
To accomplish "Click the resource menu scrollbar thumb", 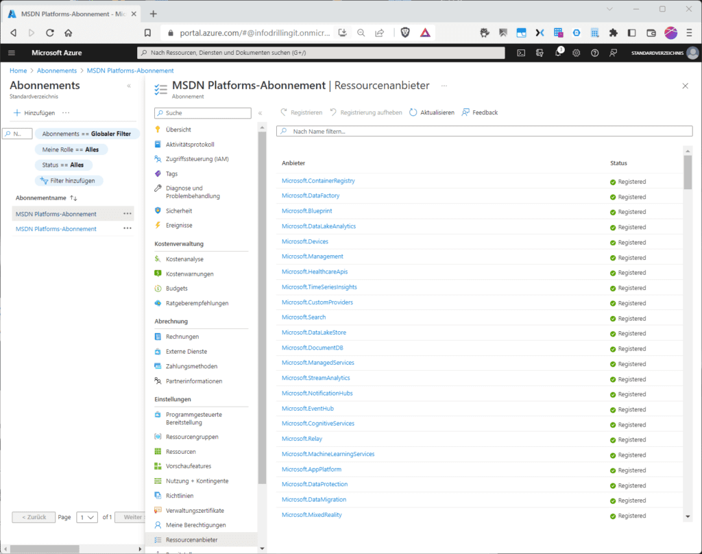I will 262,308.
